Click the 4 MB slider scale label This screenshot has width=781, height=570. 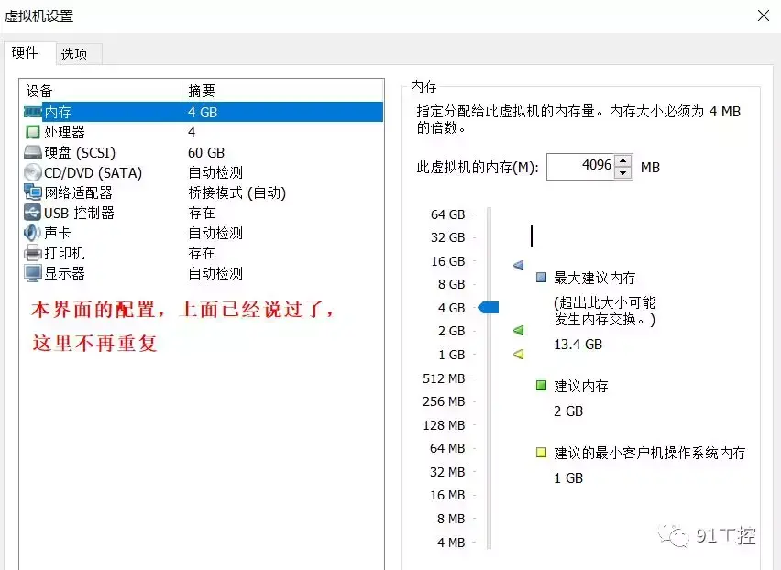[x=451, y=543]
